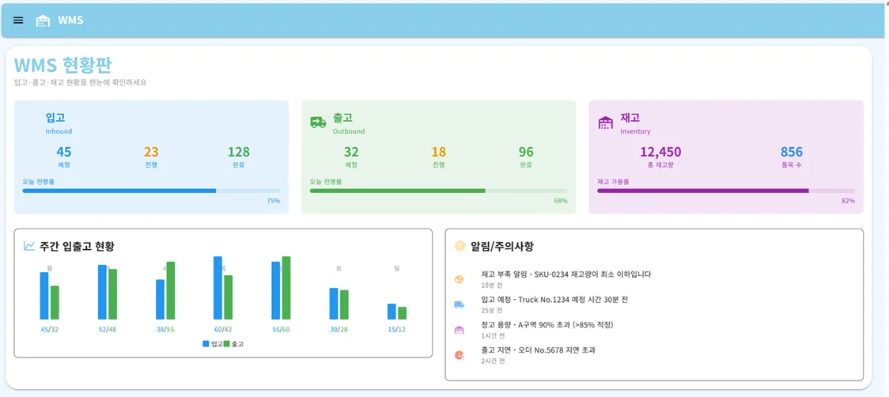Open the hamburger navigation menu
889x397 pixels.
[18, 21]
